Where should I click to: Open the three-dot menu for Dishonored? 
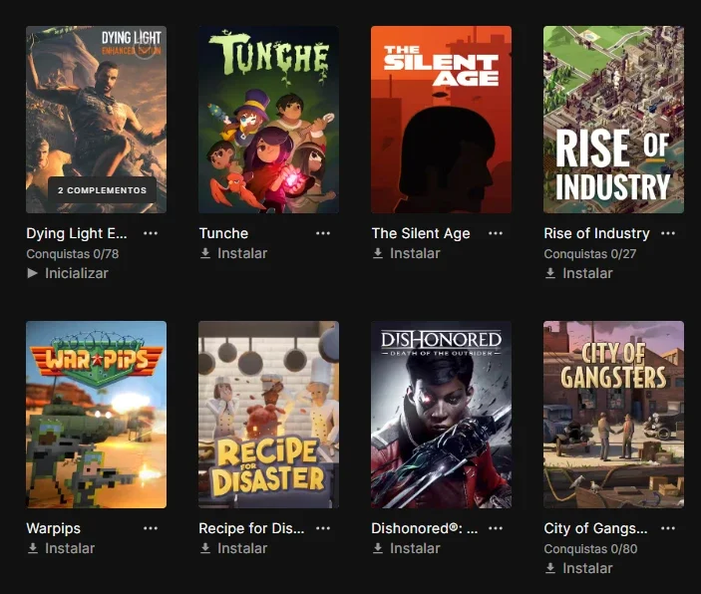click(496, 528)
